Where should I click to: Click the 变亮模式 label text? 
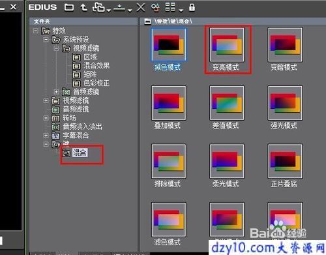coord(226,67)
